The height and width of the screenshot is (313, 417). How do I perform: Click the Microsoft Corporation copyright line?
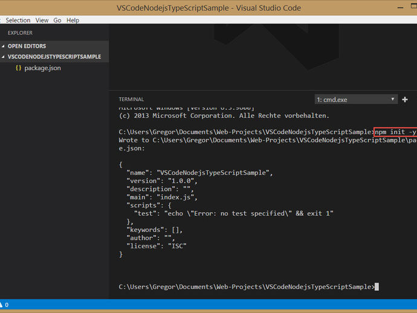[x=224, y=115]
